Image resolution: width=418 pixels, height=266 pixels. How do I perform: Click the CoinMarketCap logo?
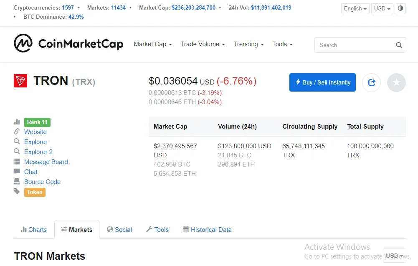(x=68, y=43)
